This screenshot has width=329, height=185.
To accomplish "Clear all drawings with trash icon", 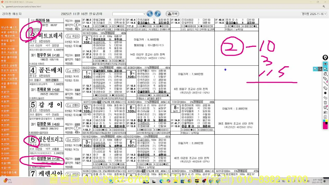I will point(325,103).
